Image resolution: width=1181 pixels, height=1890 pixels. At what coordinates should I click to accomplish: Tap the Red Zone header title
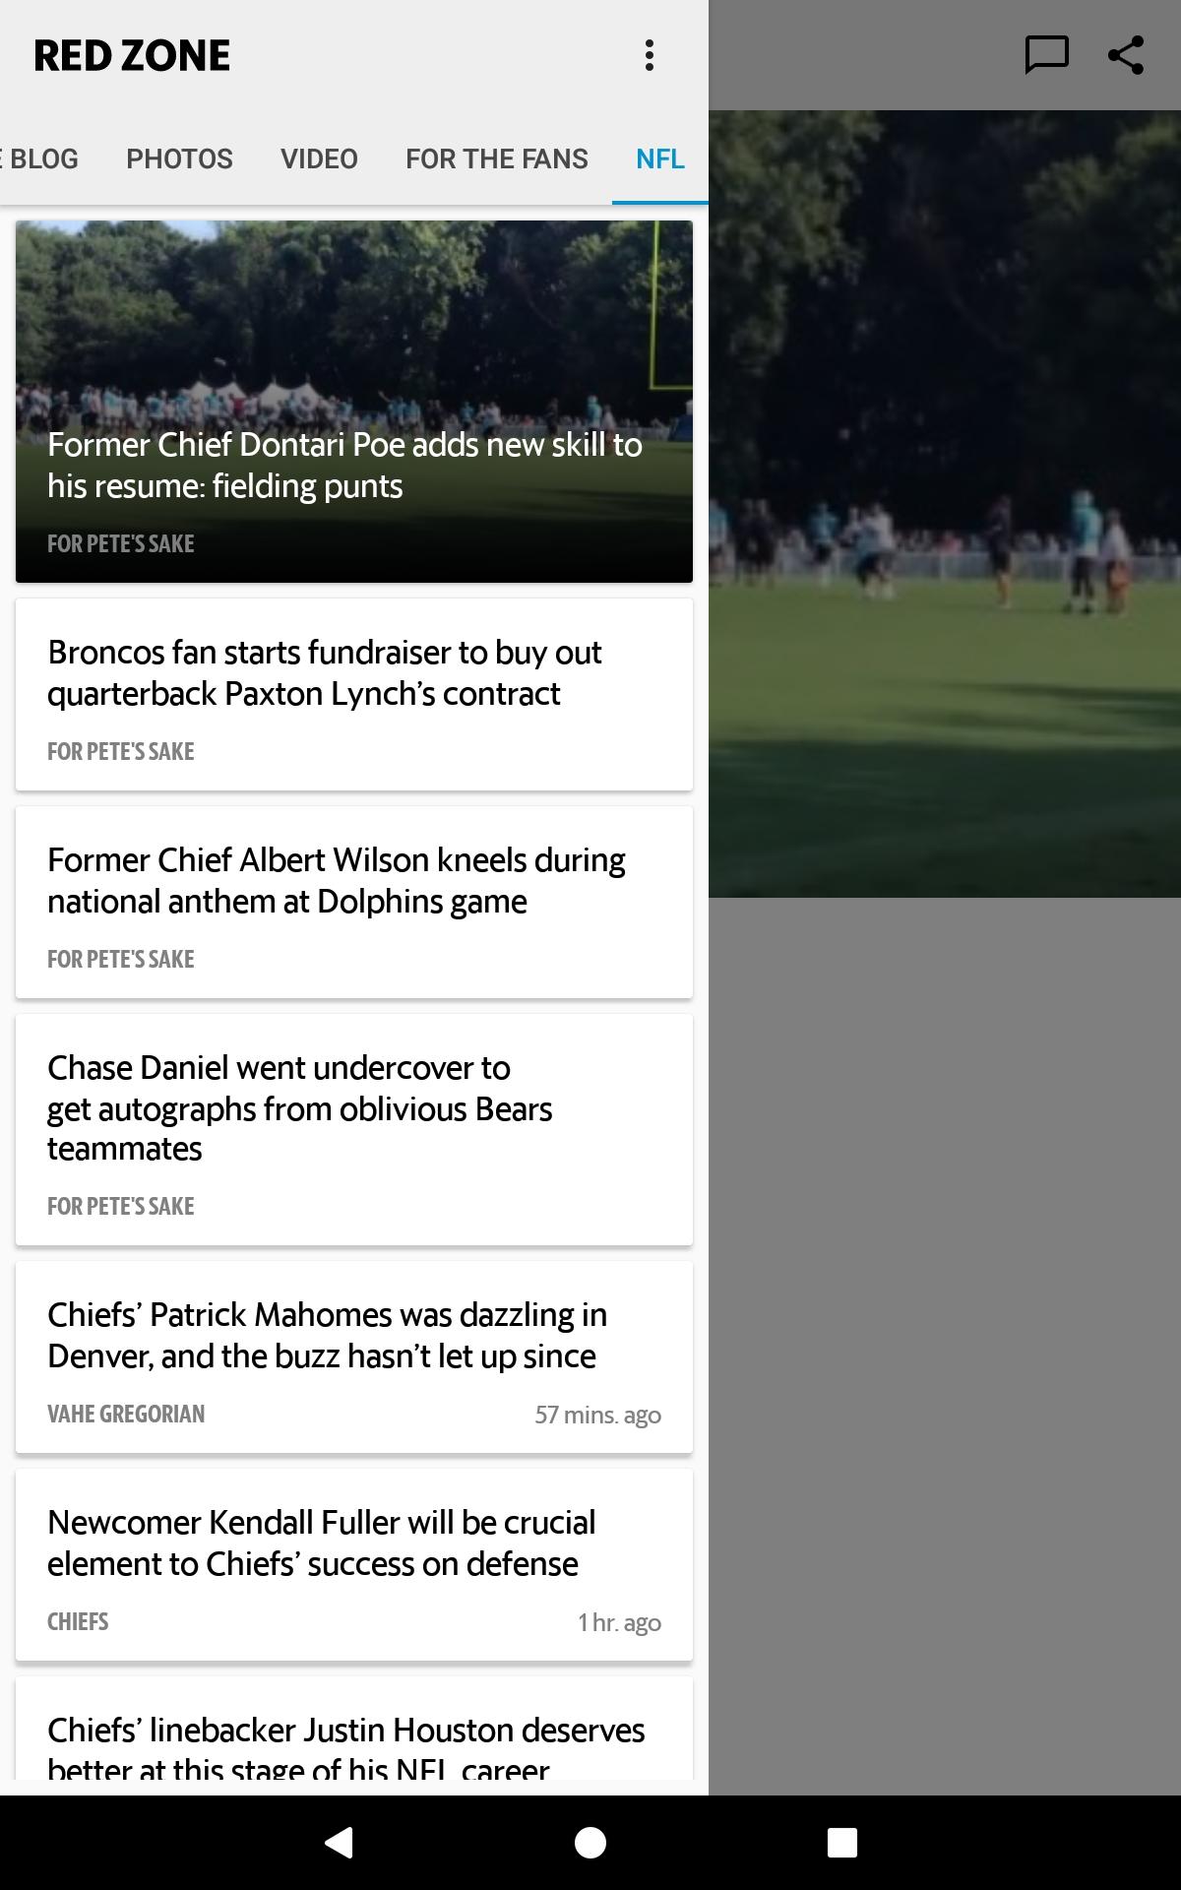coord(132,56)
